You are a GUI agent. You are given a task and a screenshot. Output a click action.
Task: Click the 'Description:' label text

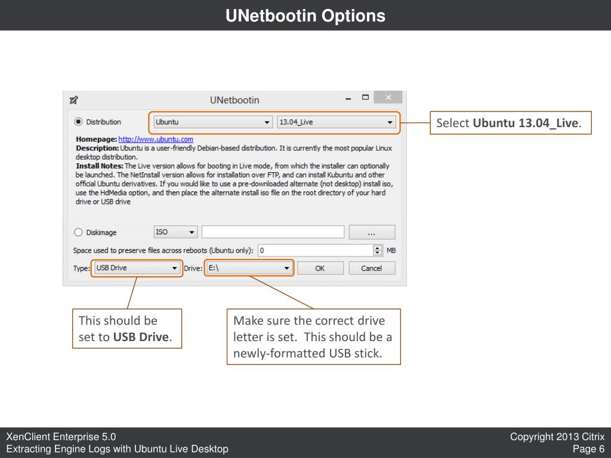(97, 148)
